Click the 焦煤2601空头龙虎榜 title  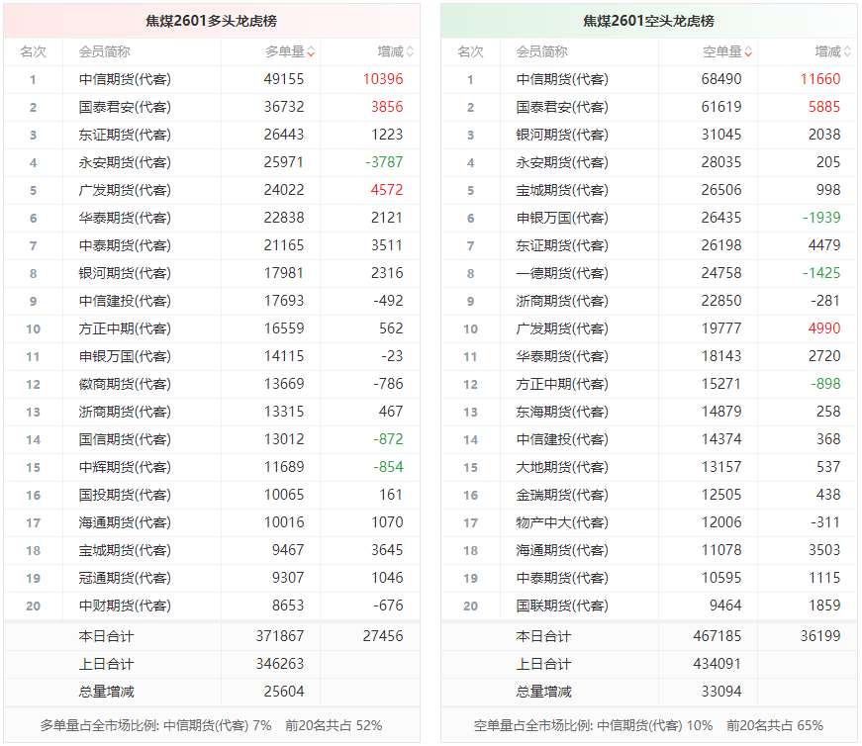point(648,21)
